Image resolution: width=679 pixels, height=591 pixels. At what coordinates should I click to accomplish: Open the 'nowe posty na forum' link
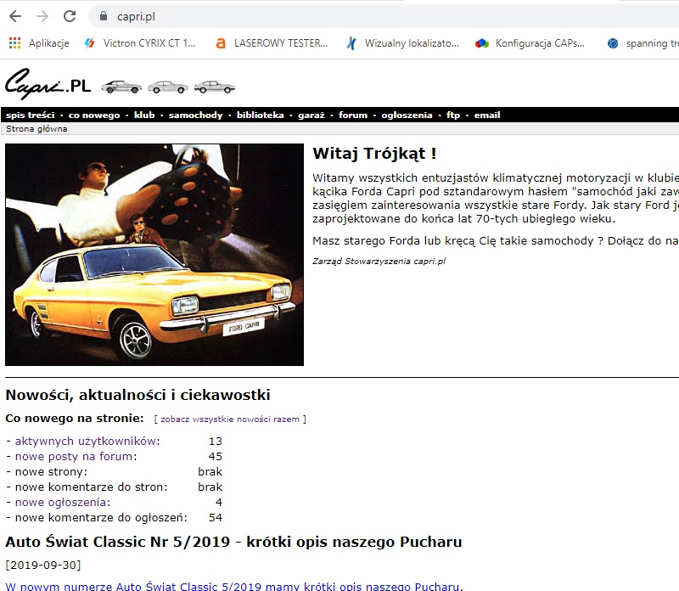(x=75, y=456)
